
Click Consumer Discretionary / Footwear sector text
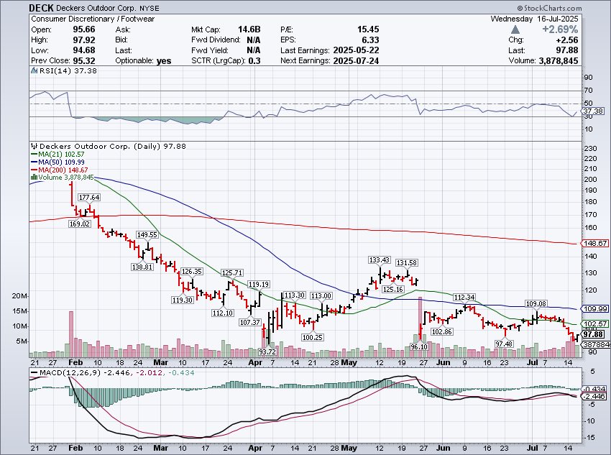[93, 19]
